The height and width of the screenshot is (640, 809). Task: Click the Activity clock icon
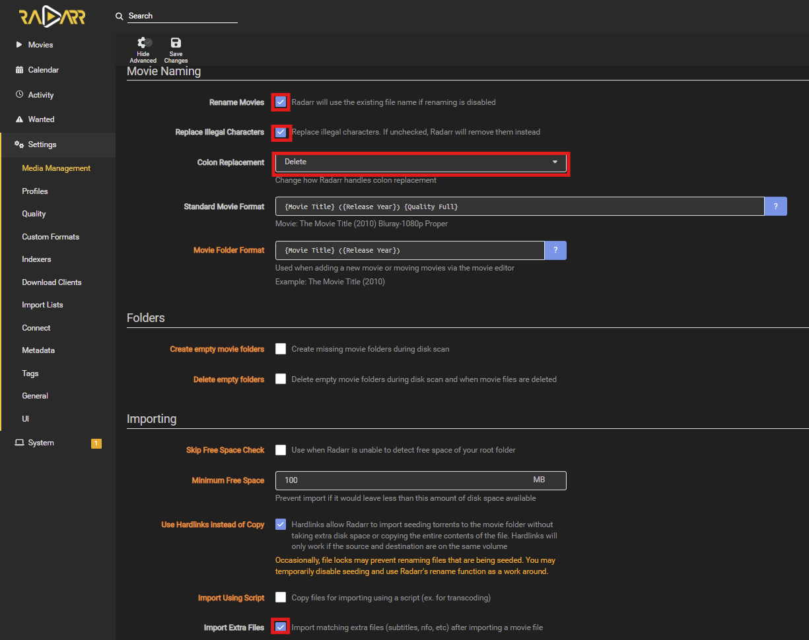[19, 94]
